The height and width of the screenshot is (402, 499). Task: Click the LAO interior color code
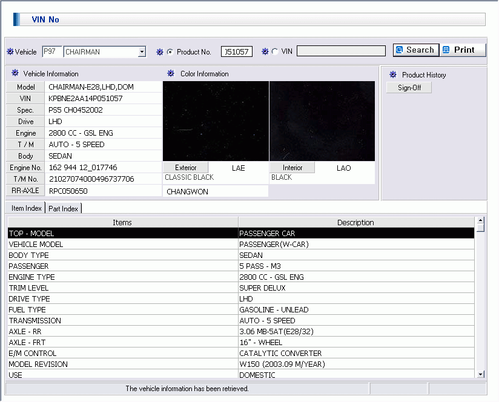[x=344, y=168]
